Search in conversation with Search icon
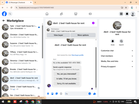 [x=121, y=41]
